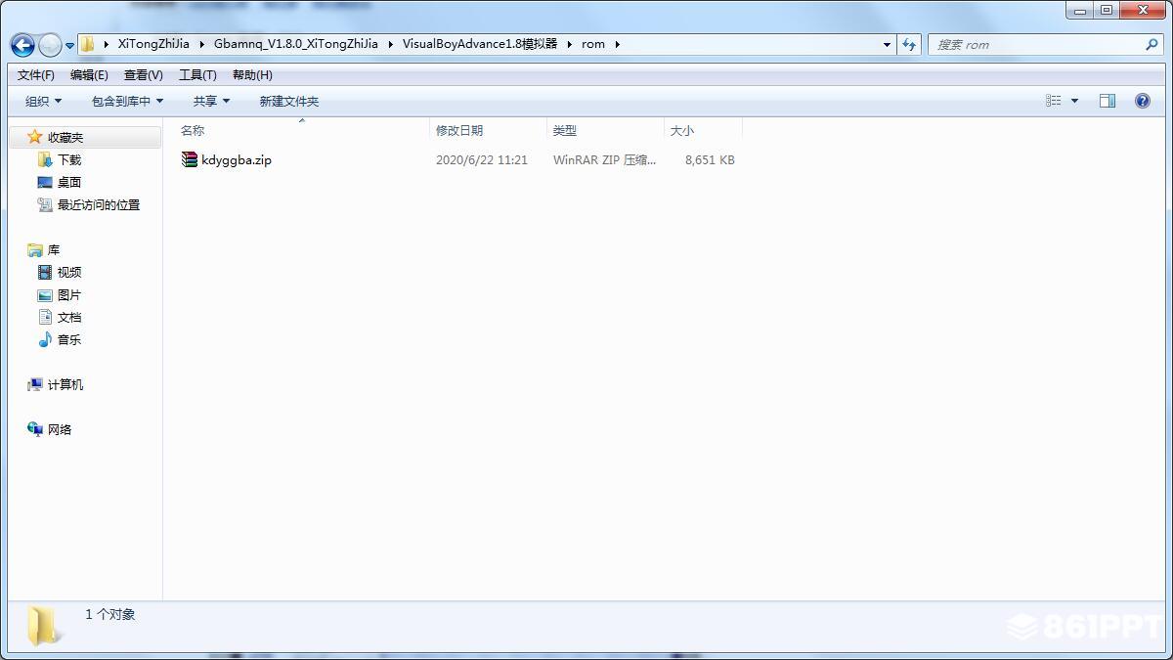The height and width of the screenshot is (660, 1173).
Task: Click the WinRAR icon of kdyggba.zip
Action: tap(190, 159)
